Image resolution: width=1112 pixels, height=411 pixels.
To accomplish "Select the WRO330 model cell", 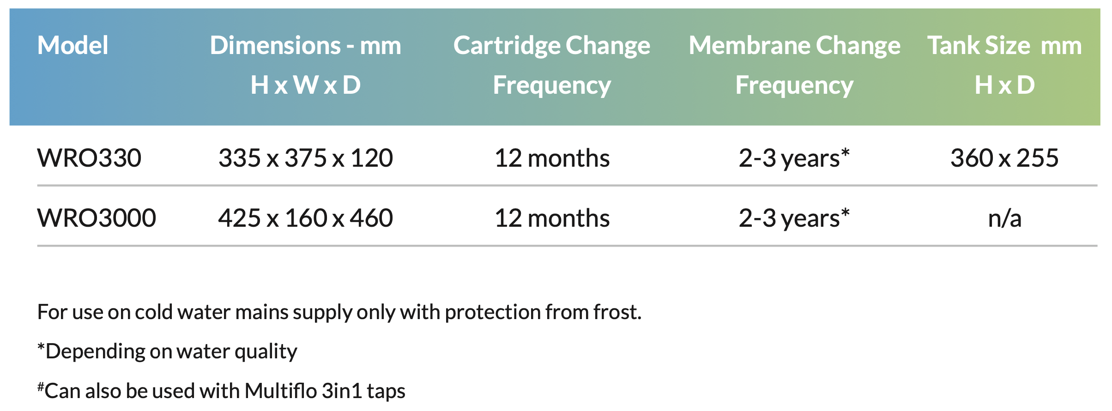I will pos(89,158).
